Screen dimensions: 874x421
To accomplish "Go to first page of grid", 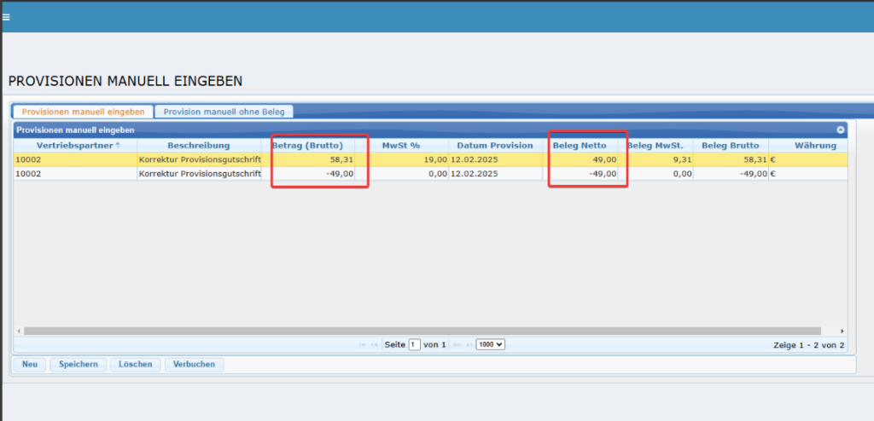I will coord(363,344).
